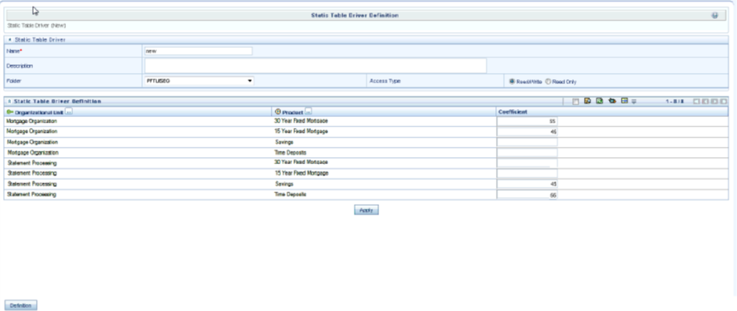The height and width of the screenshot is (311, 737).
Task: Click the 'Static Table Driver (New)' breadcrumb text
Action: pyautogui.click(x=37, y=25)
